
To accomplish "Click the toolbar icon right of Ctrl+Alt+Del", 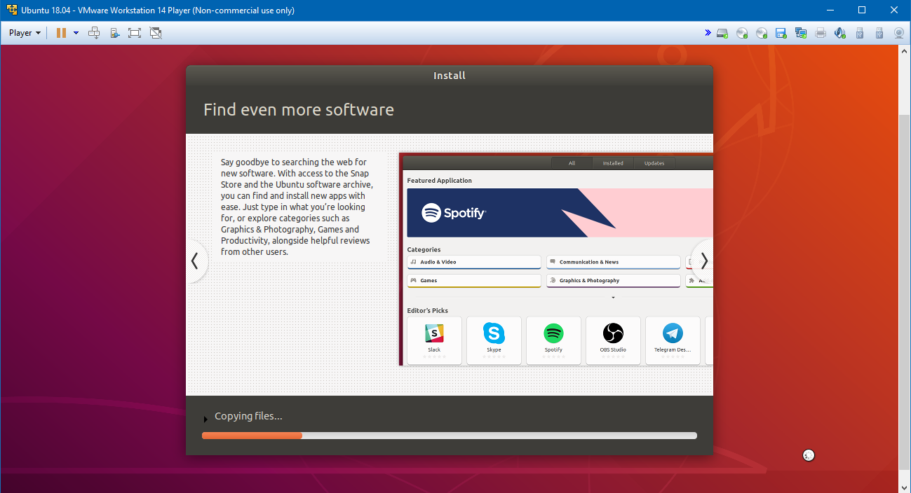I will pos(114,33).
